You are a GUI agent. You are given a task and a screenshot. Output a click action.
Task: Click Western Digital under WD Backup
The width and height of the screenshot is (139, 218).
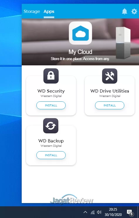click(x=51, y=146)
